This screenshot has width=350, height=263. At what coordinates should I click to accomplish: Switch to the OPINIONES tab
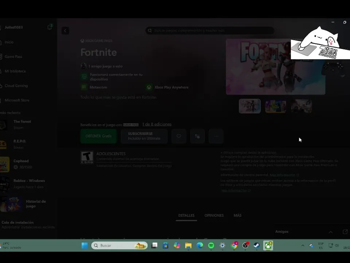214,216
